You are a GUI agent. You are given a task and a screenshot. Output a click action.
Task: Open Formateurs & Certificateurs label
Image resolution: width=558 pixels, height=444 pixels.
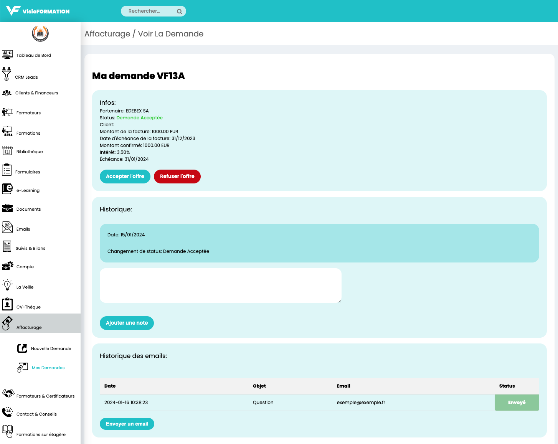(x=46, y=396)
